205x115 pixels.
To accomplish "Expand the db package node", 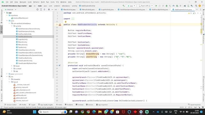I will point(12,71).
